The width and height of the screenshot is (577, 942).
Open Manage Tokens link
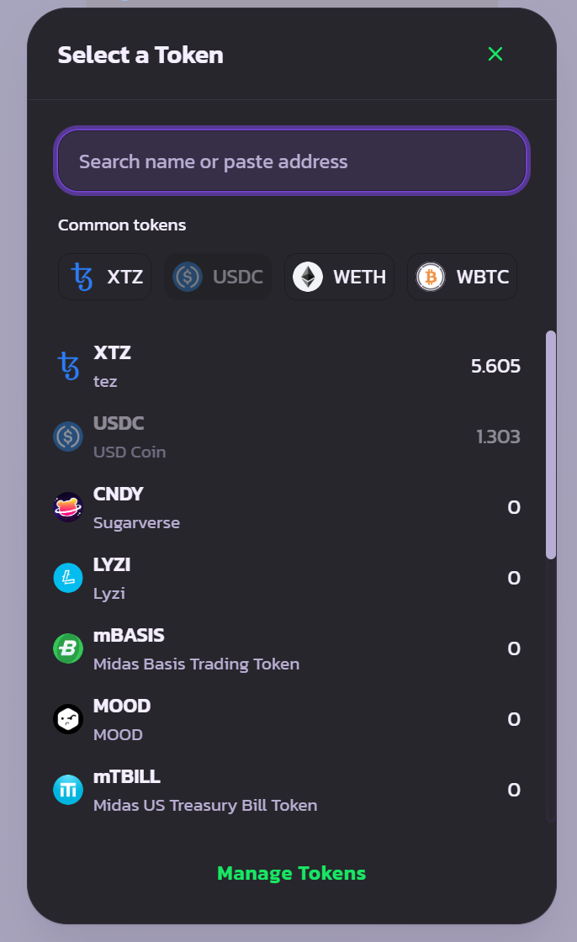coord(292,873)
